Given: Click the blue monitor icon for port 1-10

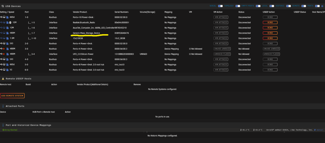Looking at the screenshot, I should 4,38.
